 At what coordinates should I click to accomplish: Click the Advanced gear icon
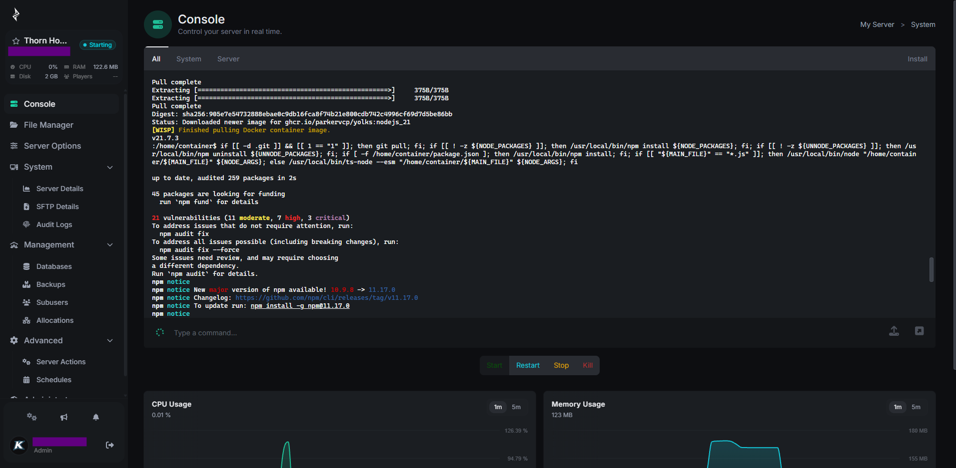(14, 340)
